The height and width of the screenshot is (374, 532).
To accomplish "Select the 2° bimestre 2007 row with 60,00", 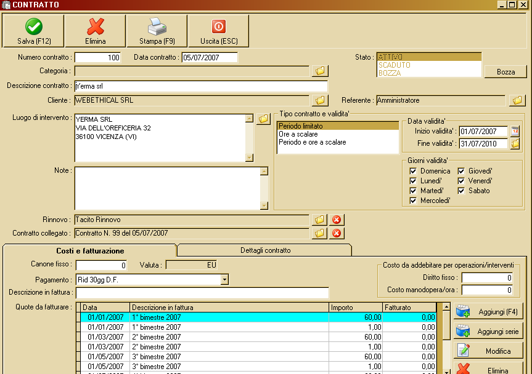I will pos(258,336).
